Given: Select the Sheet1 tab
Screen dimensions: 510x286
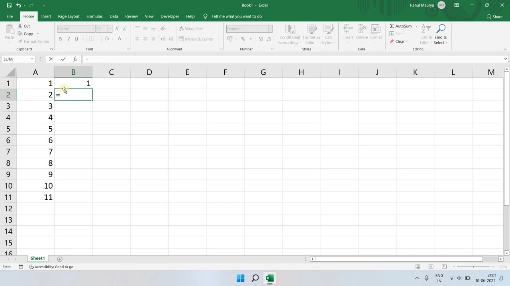Looking at the screenshot, I should click(38, 258).
